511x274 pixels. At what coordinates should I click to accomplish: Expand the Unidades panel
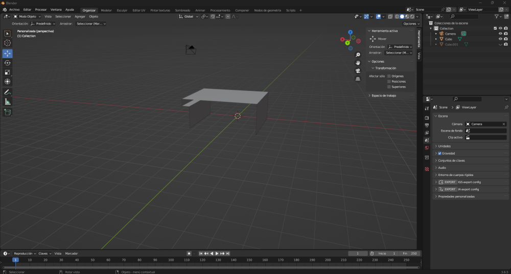445,146
